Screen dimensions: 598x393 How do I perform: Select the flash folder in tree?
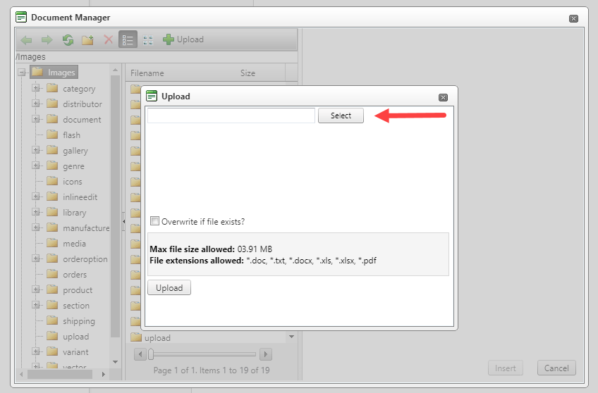63,135
